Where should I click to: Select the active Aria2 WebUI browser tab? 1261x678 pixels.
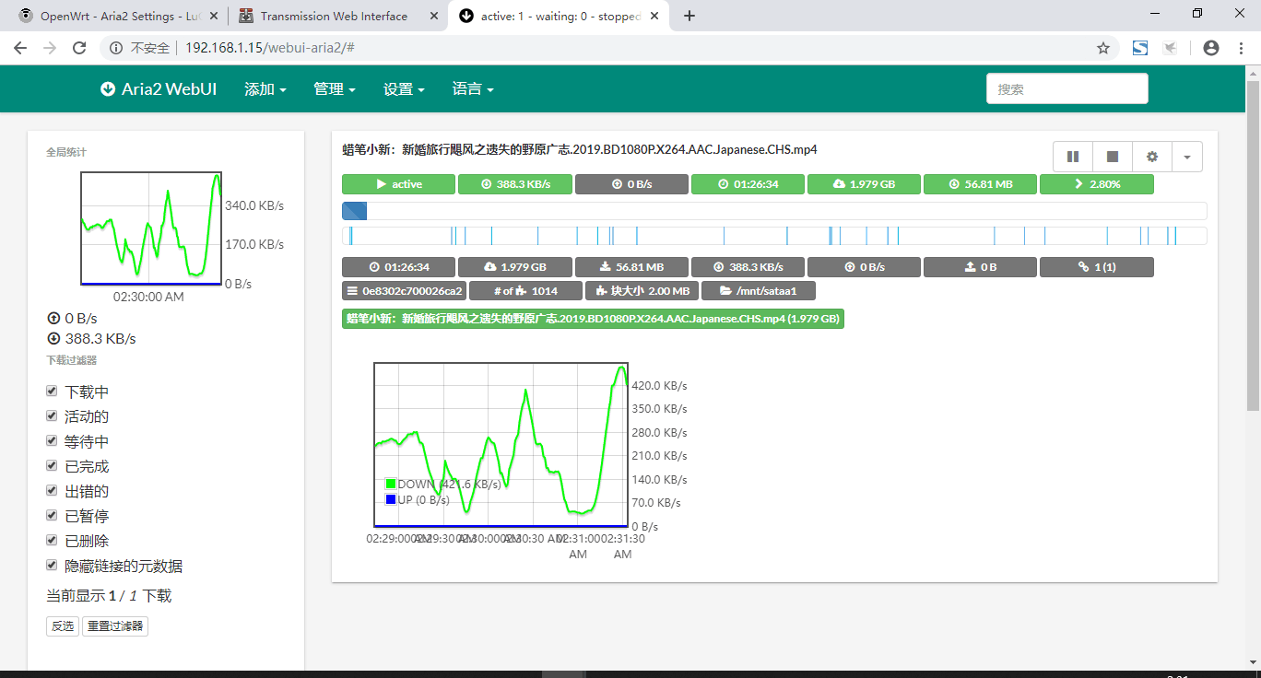559,16
